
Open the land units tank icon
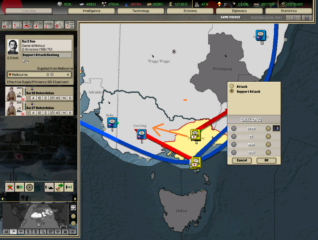[28, 24]
